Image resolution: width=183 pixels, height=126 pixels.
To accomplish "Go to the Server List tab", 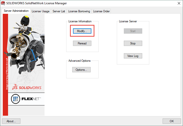I will tap(59, 11).
